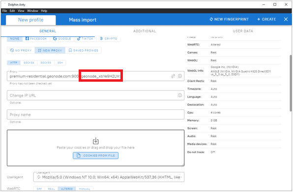Image resolution: width=293 pixels, height=192 pixels.
Task: Pick the SSH proxy protocol
Action: (60, 63)
